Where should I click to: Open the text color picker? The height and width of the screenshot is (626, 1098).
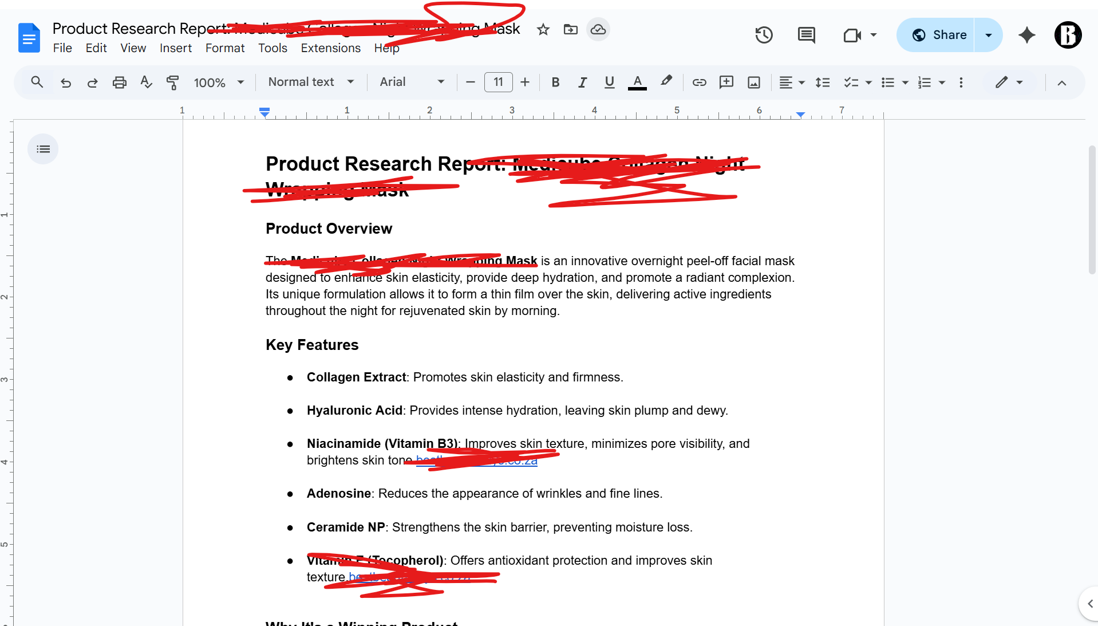point(637,82)
